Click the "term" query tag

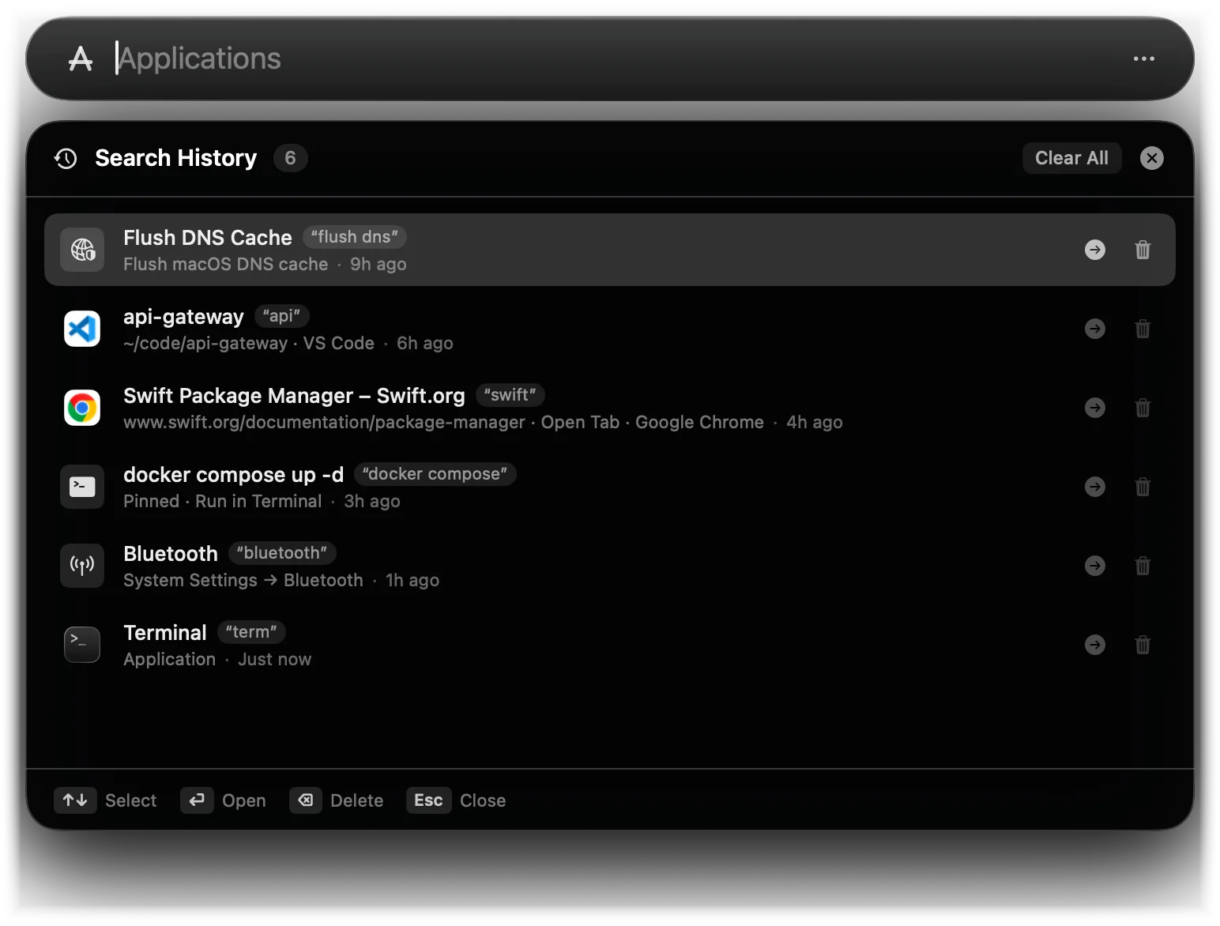coord(251,632)
